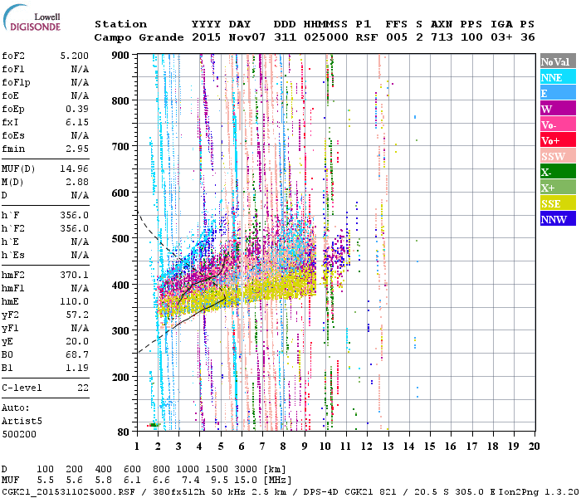Select the NNE legend color swatch
The image size is (581, 498).
coord(558,77)
